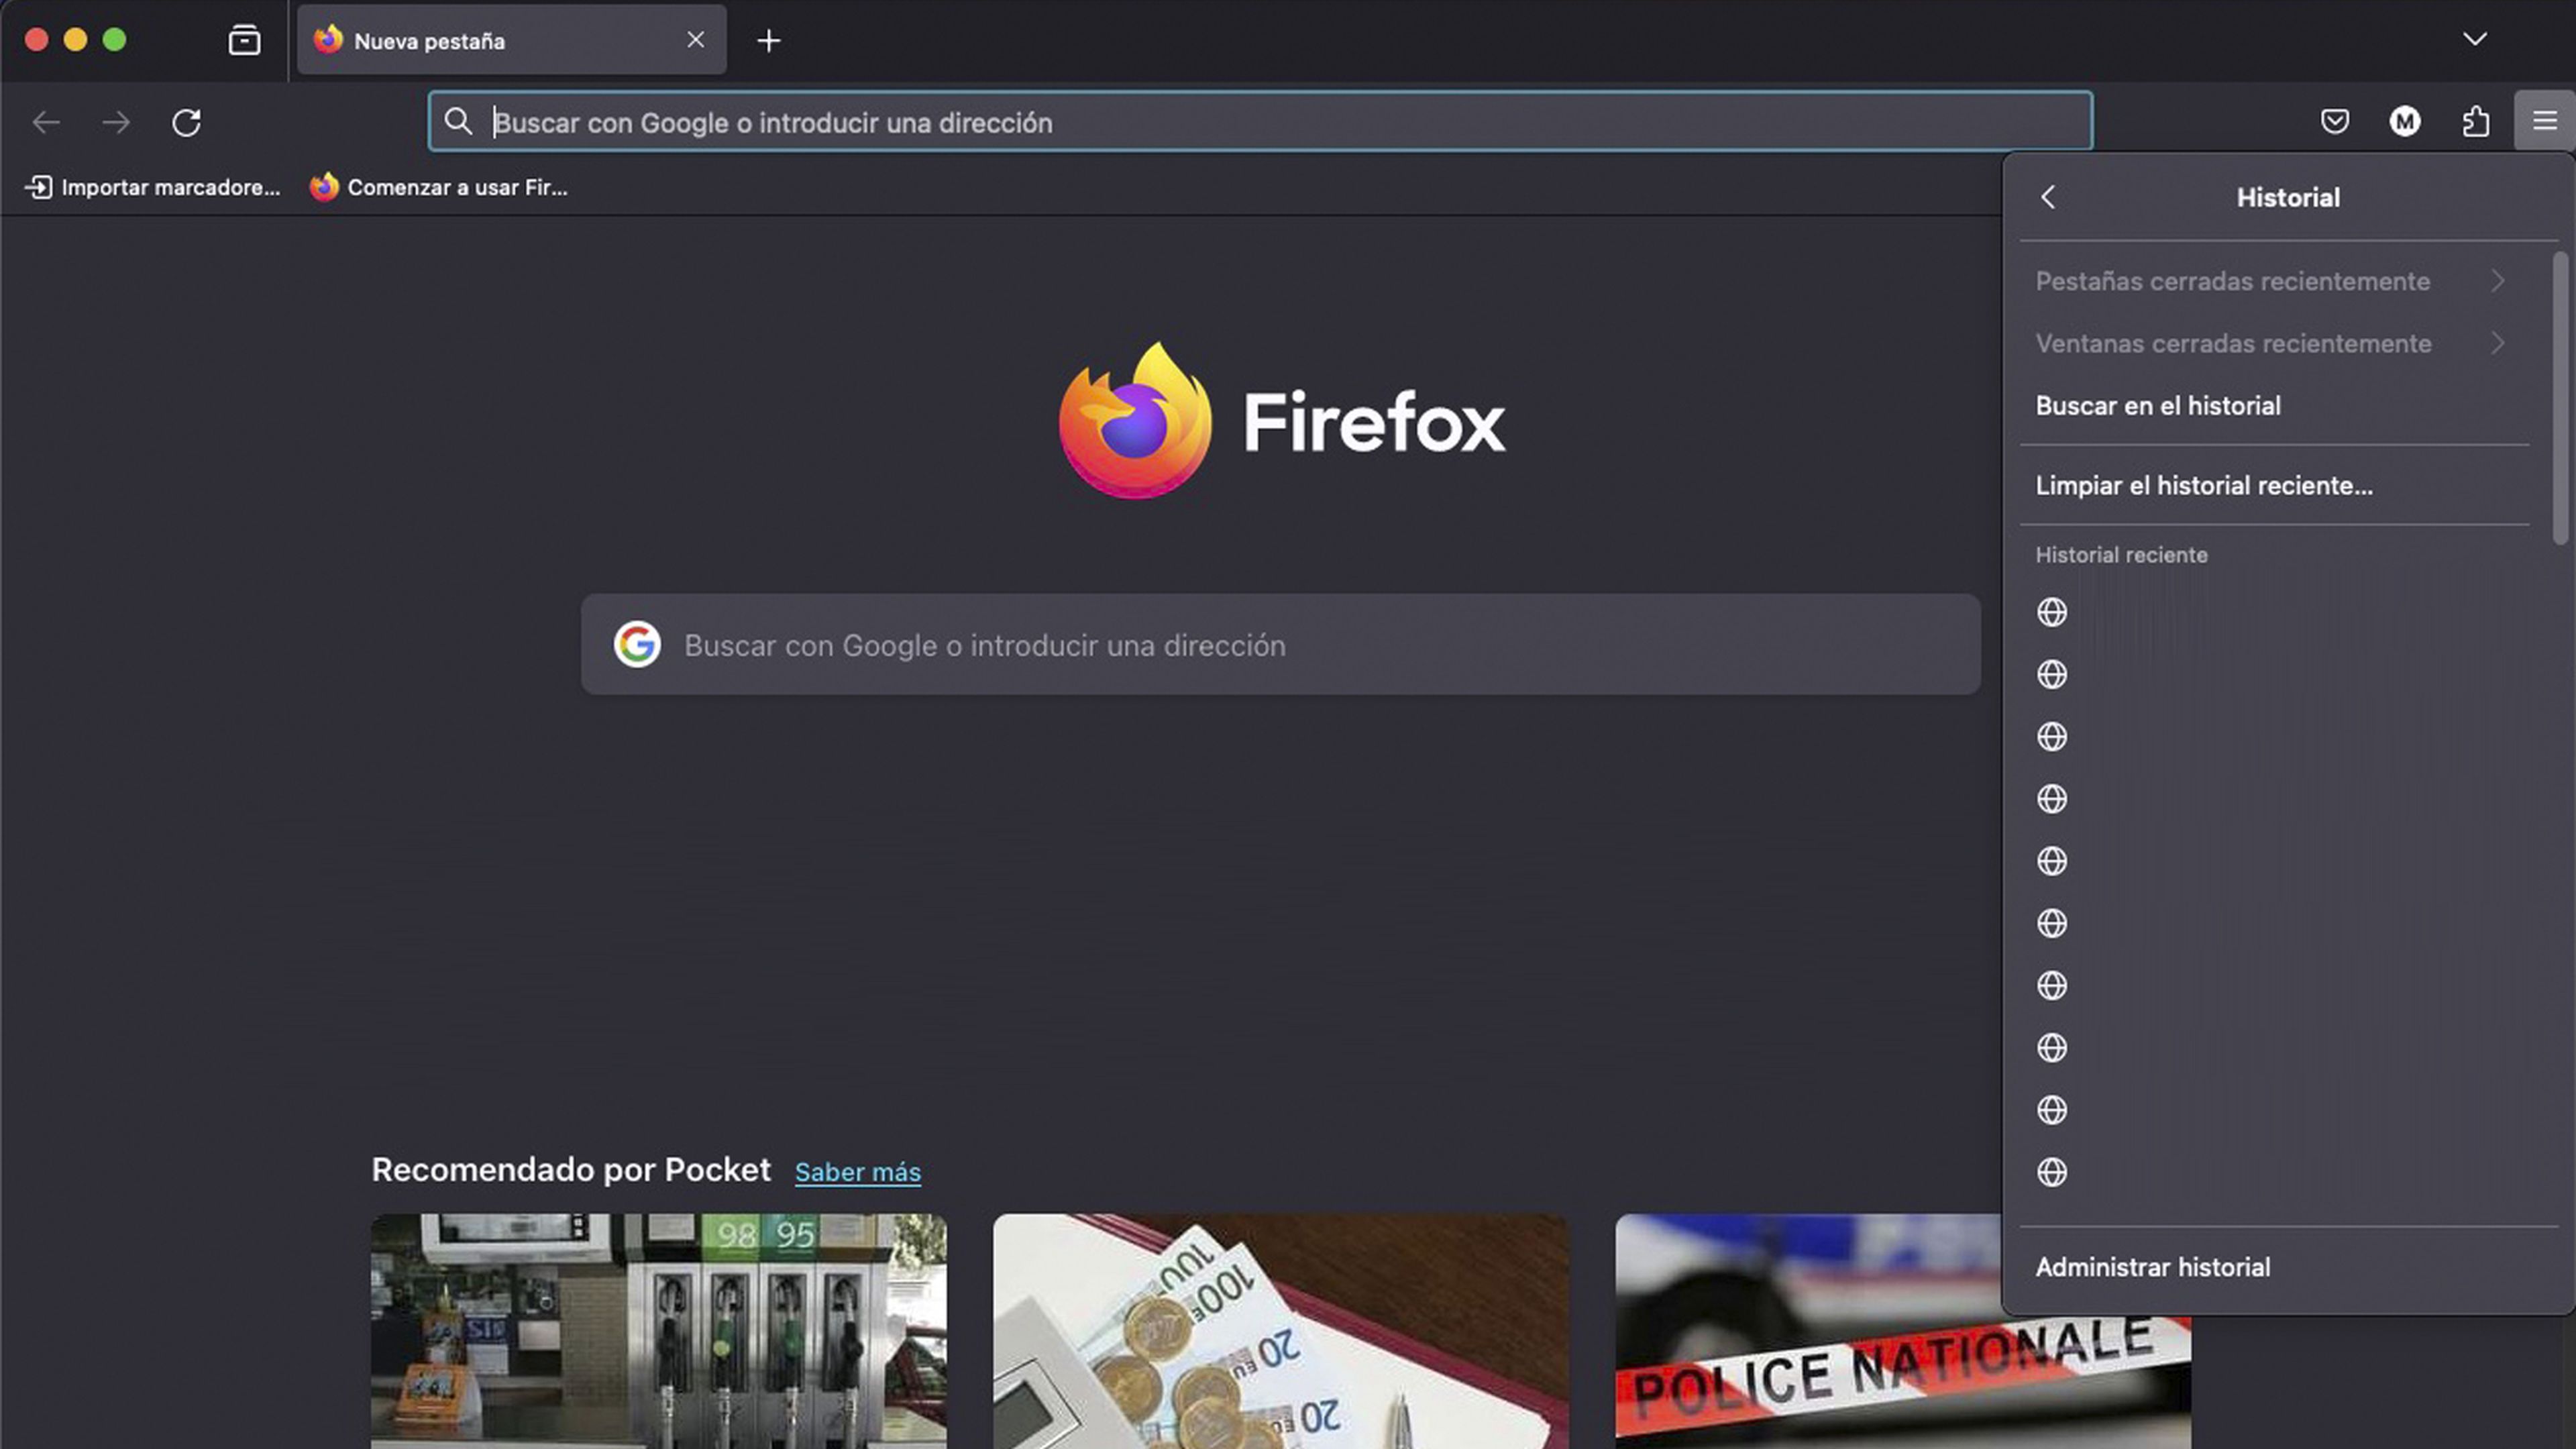Open the account avatar M icon
The width and height of the screenshot is (2576, 1449).
[x=2405, y=122]
